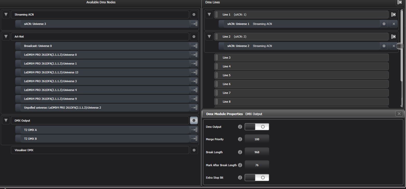Clear all Dmx Lines icon in header
This screenshot has width=406, height=189.
(x=400, y=2)
